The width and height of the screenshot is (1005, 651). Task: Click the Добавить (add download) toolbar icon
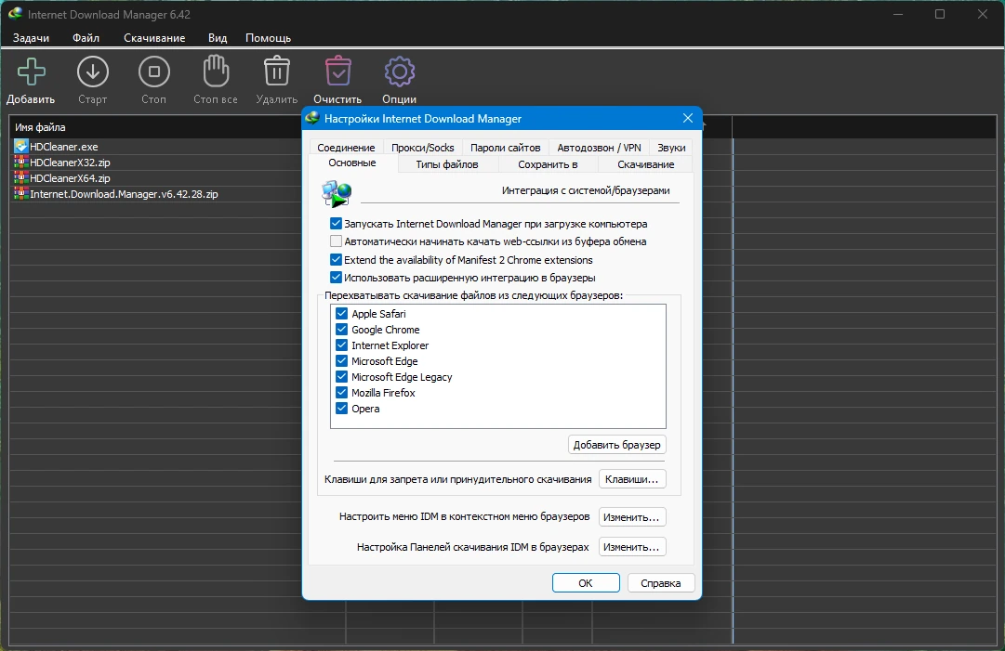coord(31,72)
